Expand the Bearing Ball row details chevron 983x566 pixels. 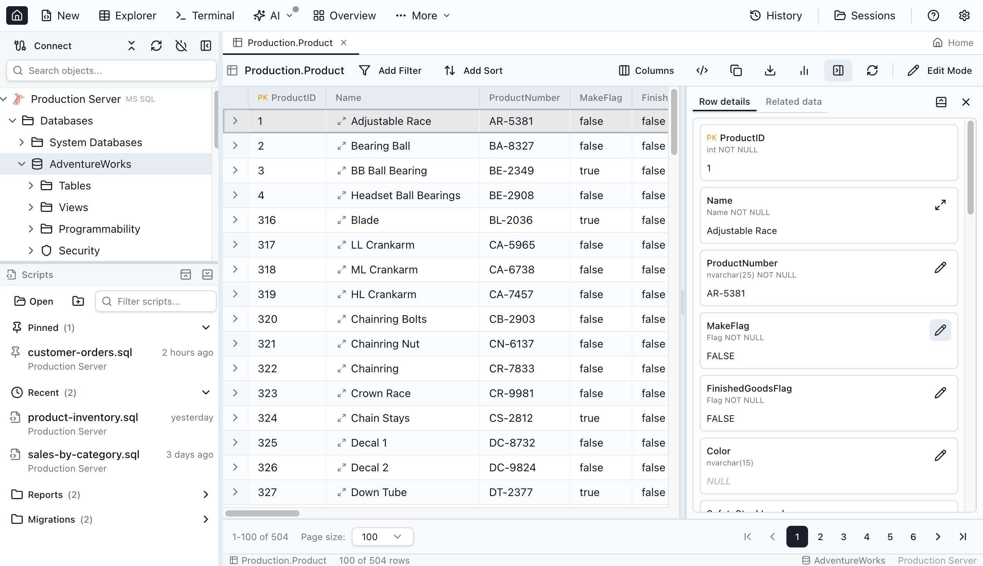235,145
